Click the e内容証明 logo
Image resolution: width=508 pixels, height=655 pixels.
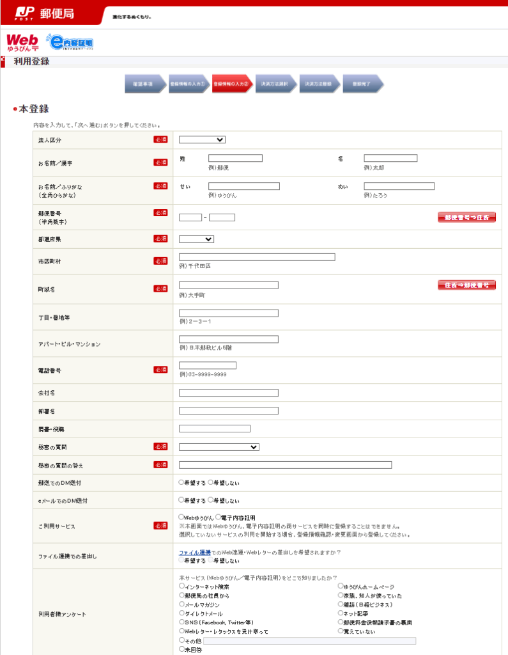click(x=70, y=42)
